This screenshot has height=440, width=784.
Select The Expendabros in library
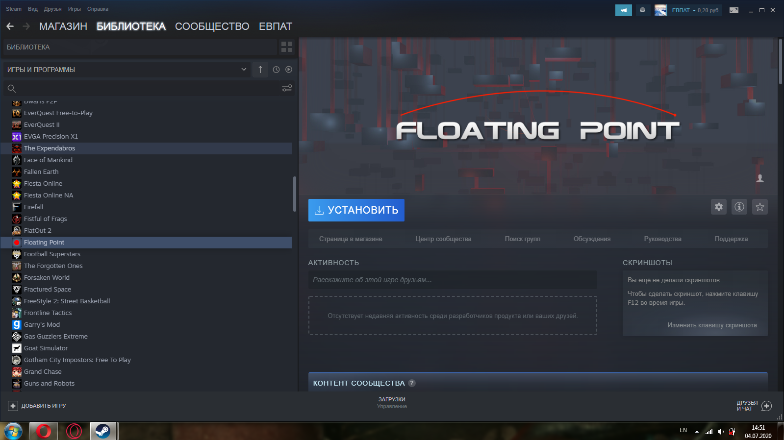pos(146,148)
